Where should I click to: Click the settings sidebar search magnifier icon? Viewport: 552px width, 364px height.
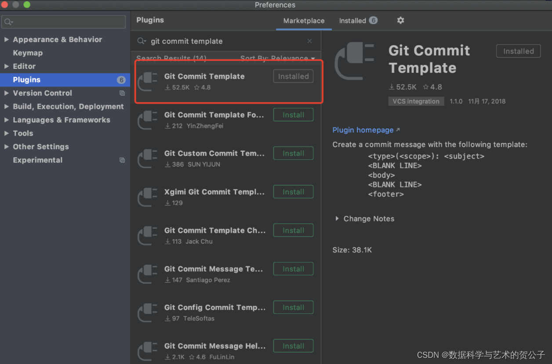[8, 22]
